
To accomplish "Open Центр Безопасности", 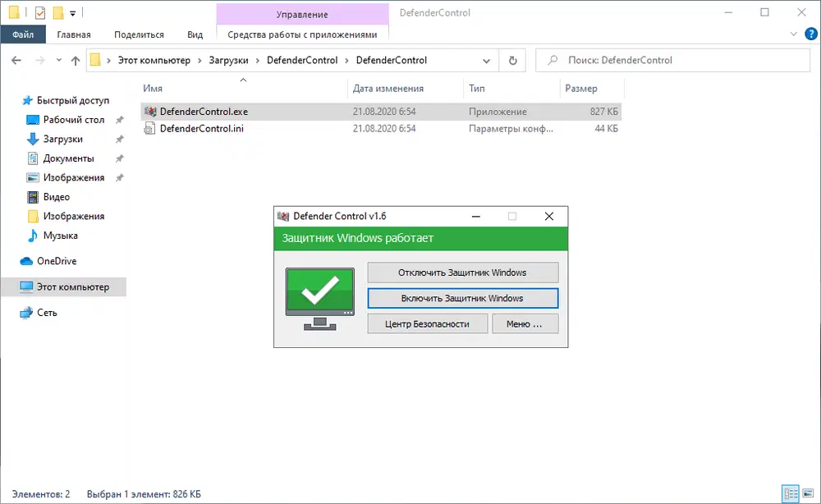I will pyautogui.click(x=427, y=324).
